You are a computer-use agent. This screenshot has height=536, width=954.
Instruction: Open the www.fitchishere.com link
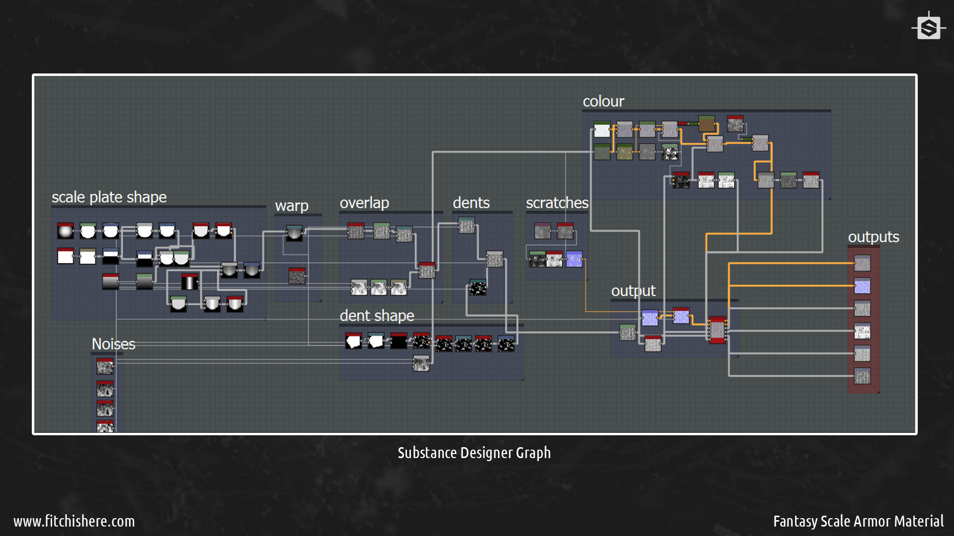[x=74, y=521]
